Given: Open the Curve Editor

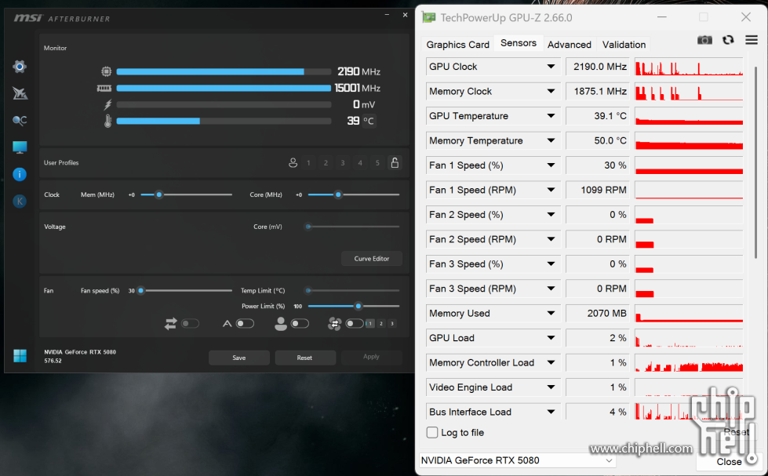Looking at the screenshot, I should point(372,259).
